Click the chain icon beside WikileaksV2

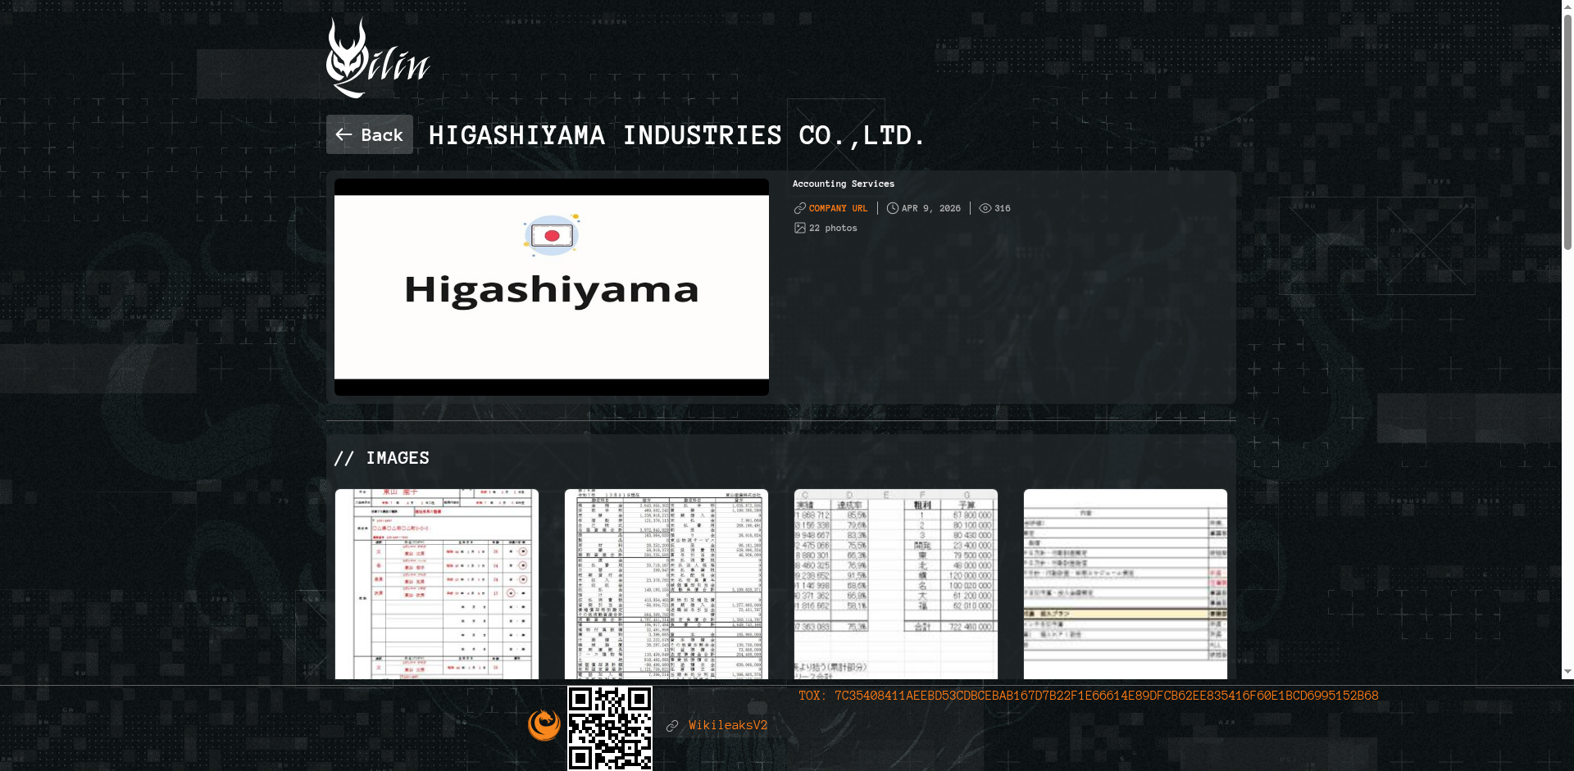(672, 726)
